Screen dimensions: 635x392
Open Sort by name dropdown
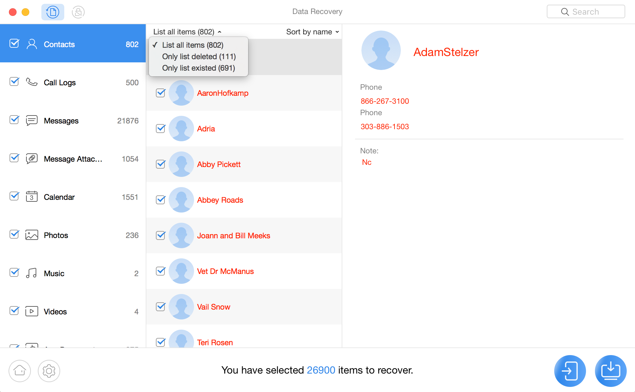tap(312, 32)
